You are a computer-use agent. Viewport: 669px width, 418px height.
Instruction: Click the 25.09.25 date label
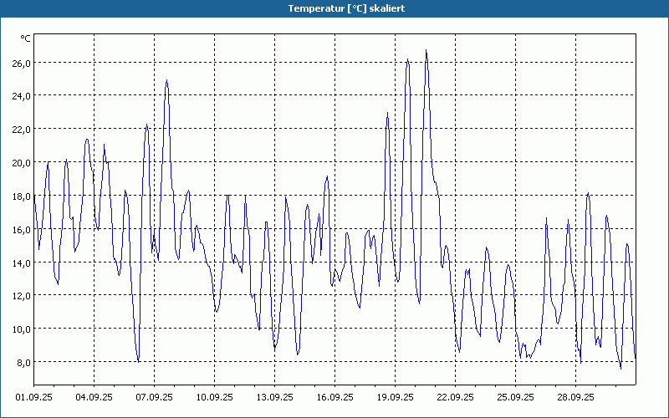[516, 398]
